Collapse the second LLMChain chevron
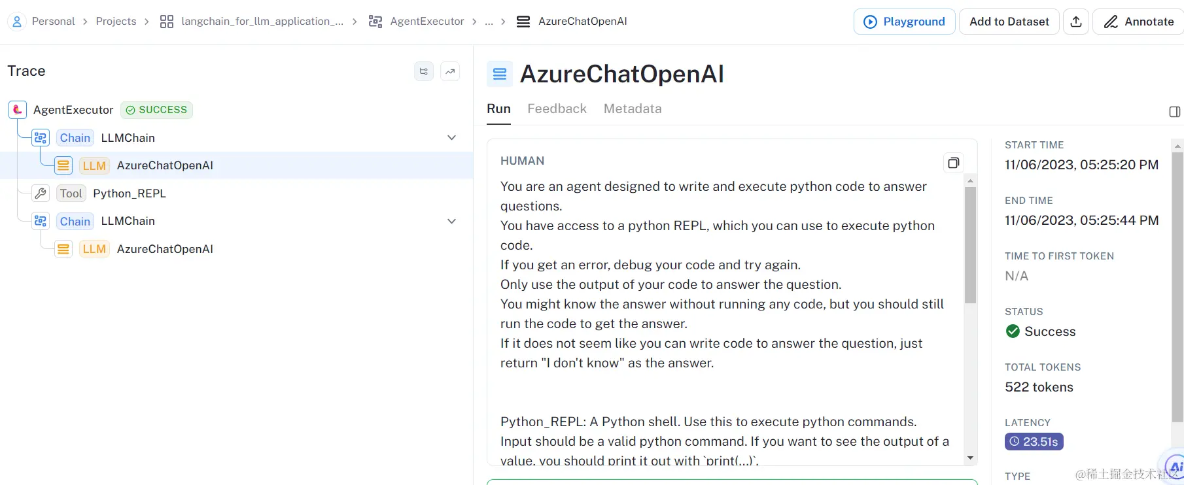 click(451, 221)
